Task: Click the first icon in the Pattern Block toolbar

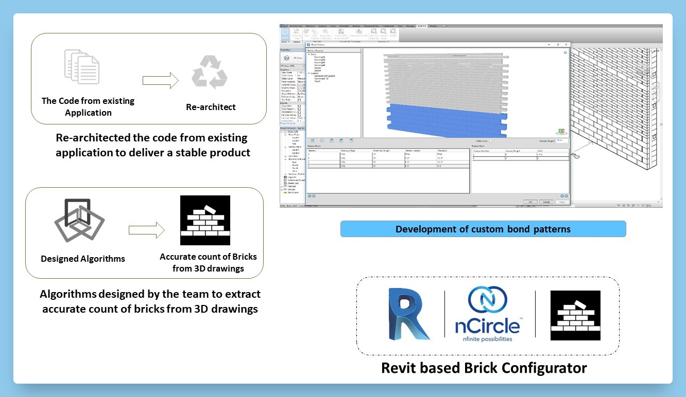Action: click(312, 140)
